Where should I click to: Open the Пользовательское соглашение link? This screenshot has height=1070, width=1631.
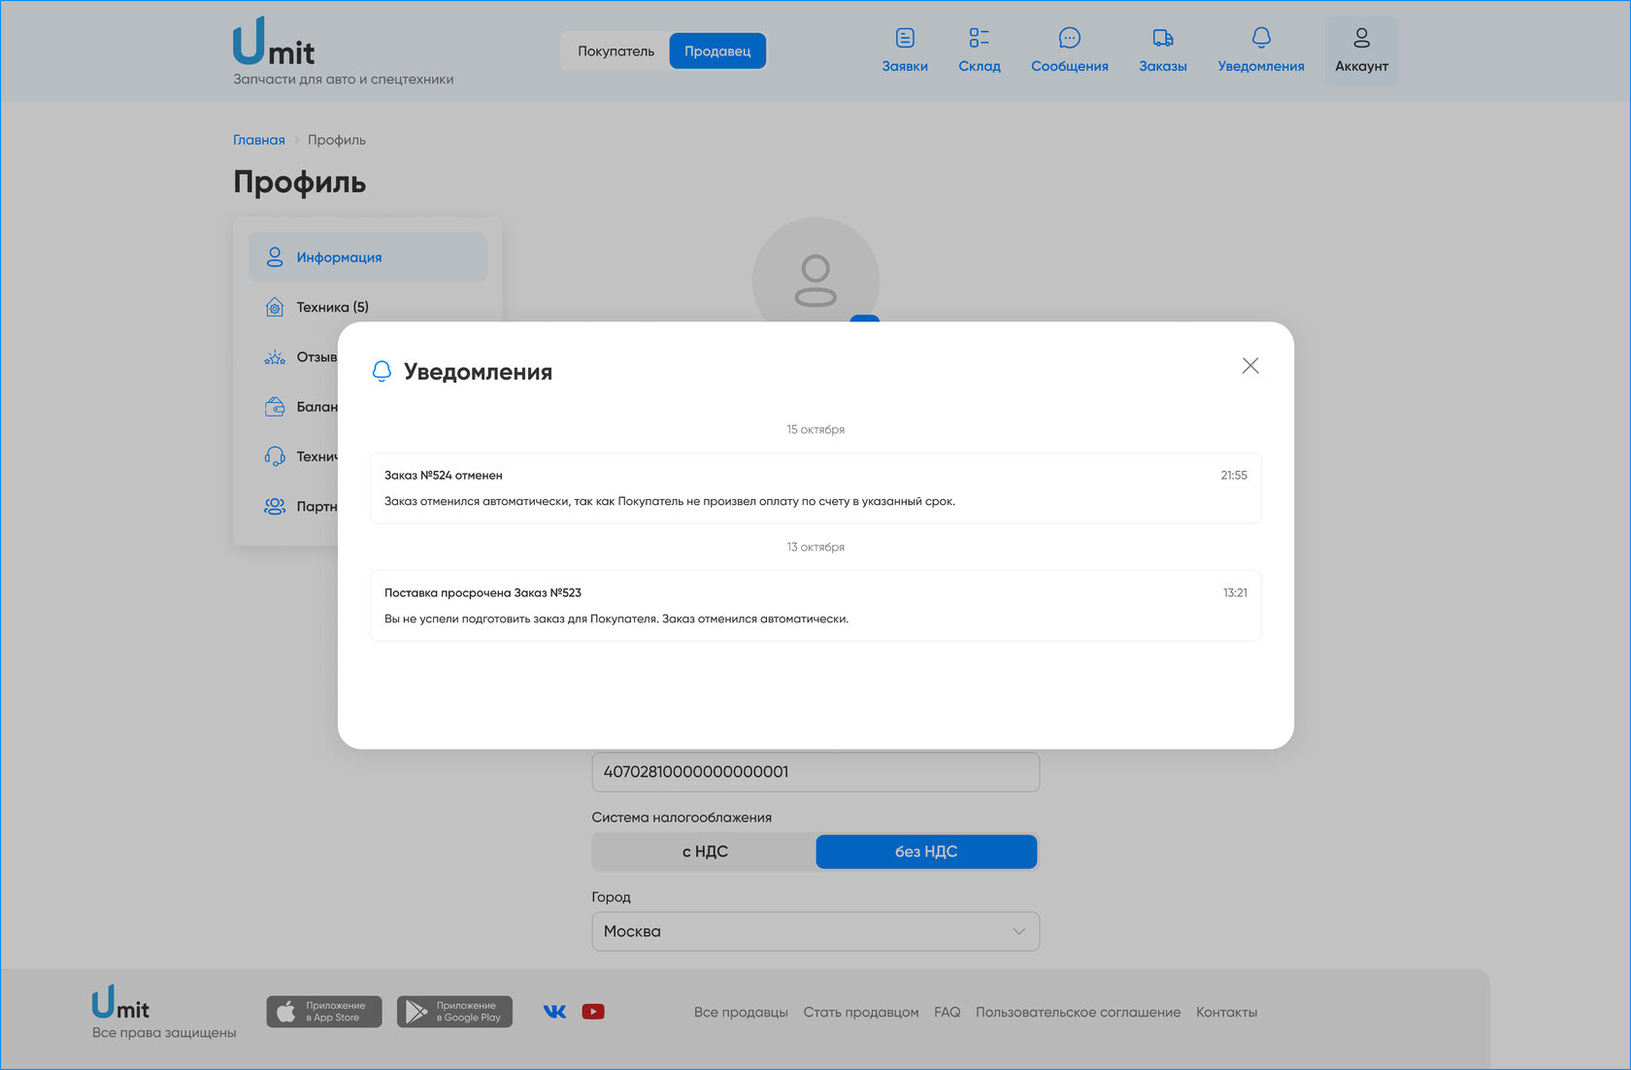[x=1078, y=1012]
